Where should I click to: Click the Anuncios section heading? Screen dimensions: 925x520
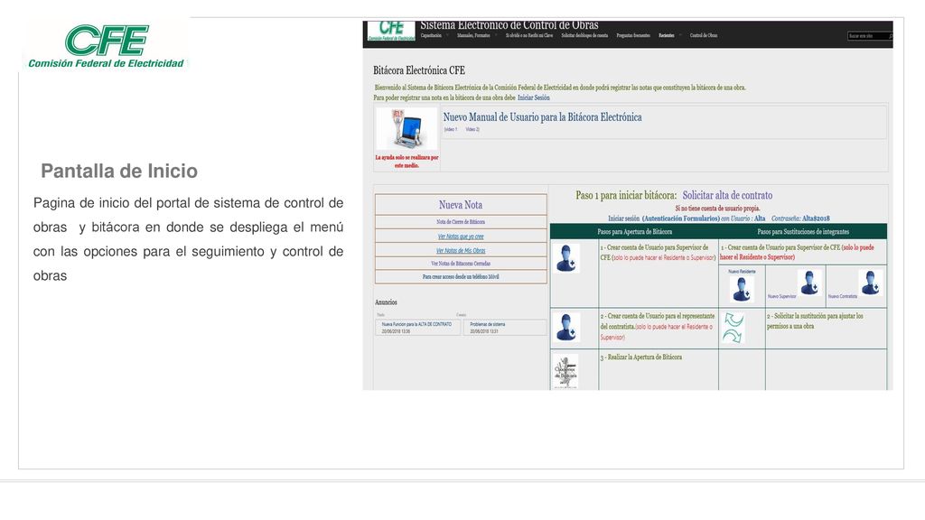tap(386, 302)
